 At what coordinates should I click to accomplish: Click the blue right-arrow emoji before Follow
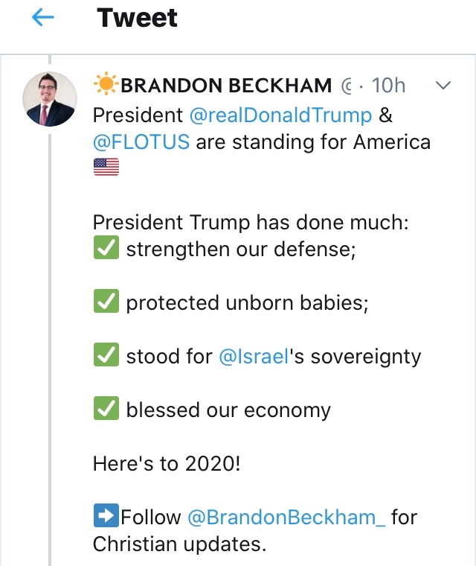click(x=106, y=515)
